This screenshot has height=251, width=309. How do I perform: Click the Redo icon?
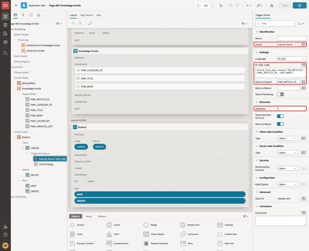(237, 5)
